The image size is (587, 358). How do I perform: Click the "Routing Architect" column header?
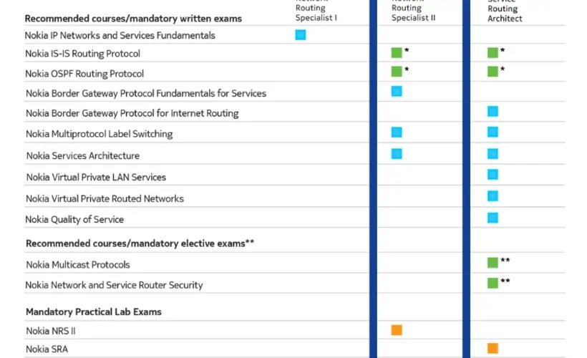[505, 14]
